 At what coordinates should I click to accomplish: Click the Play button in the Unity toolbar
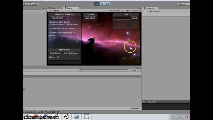click(97, 4)
